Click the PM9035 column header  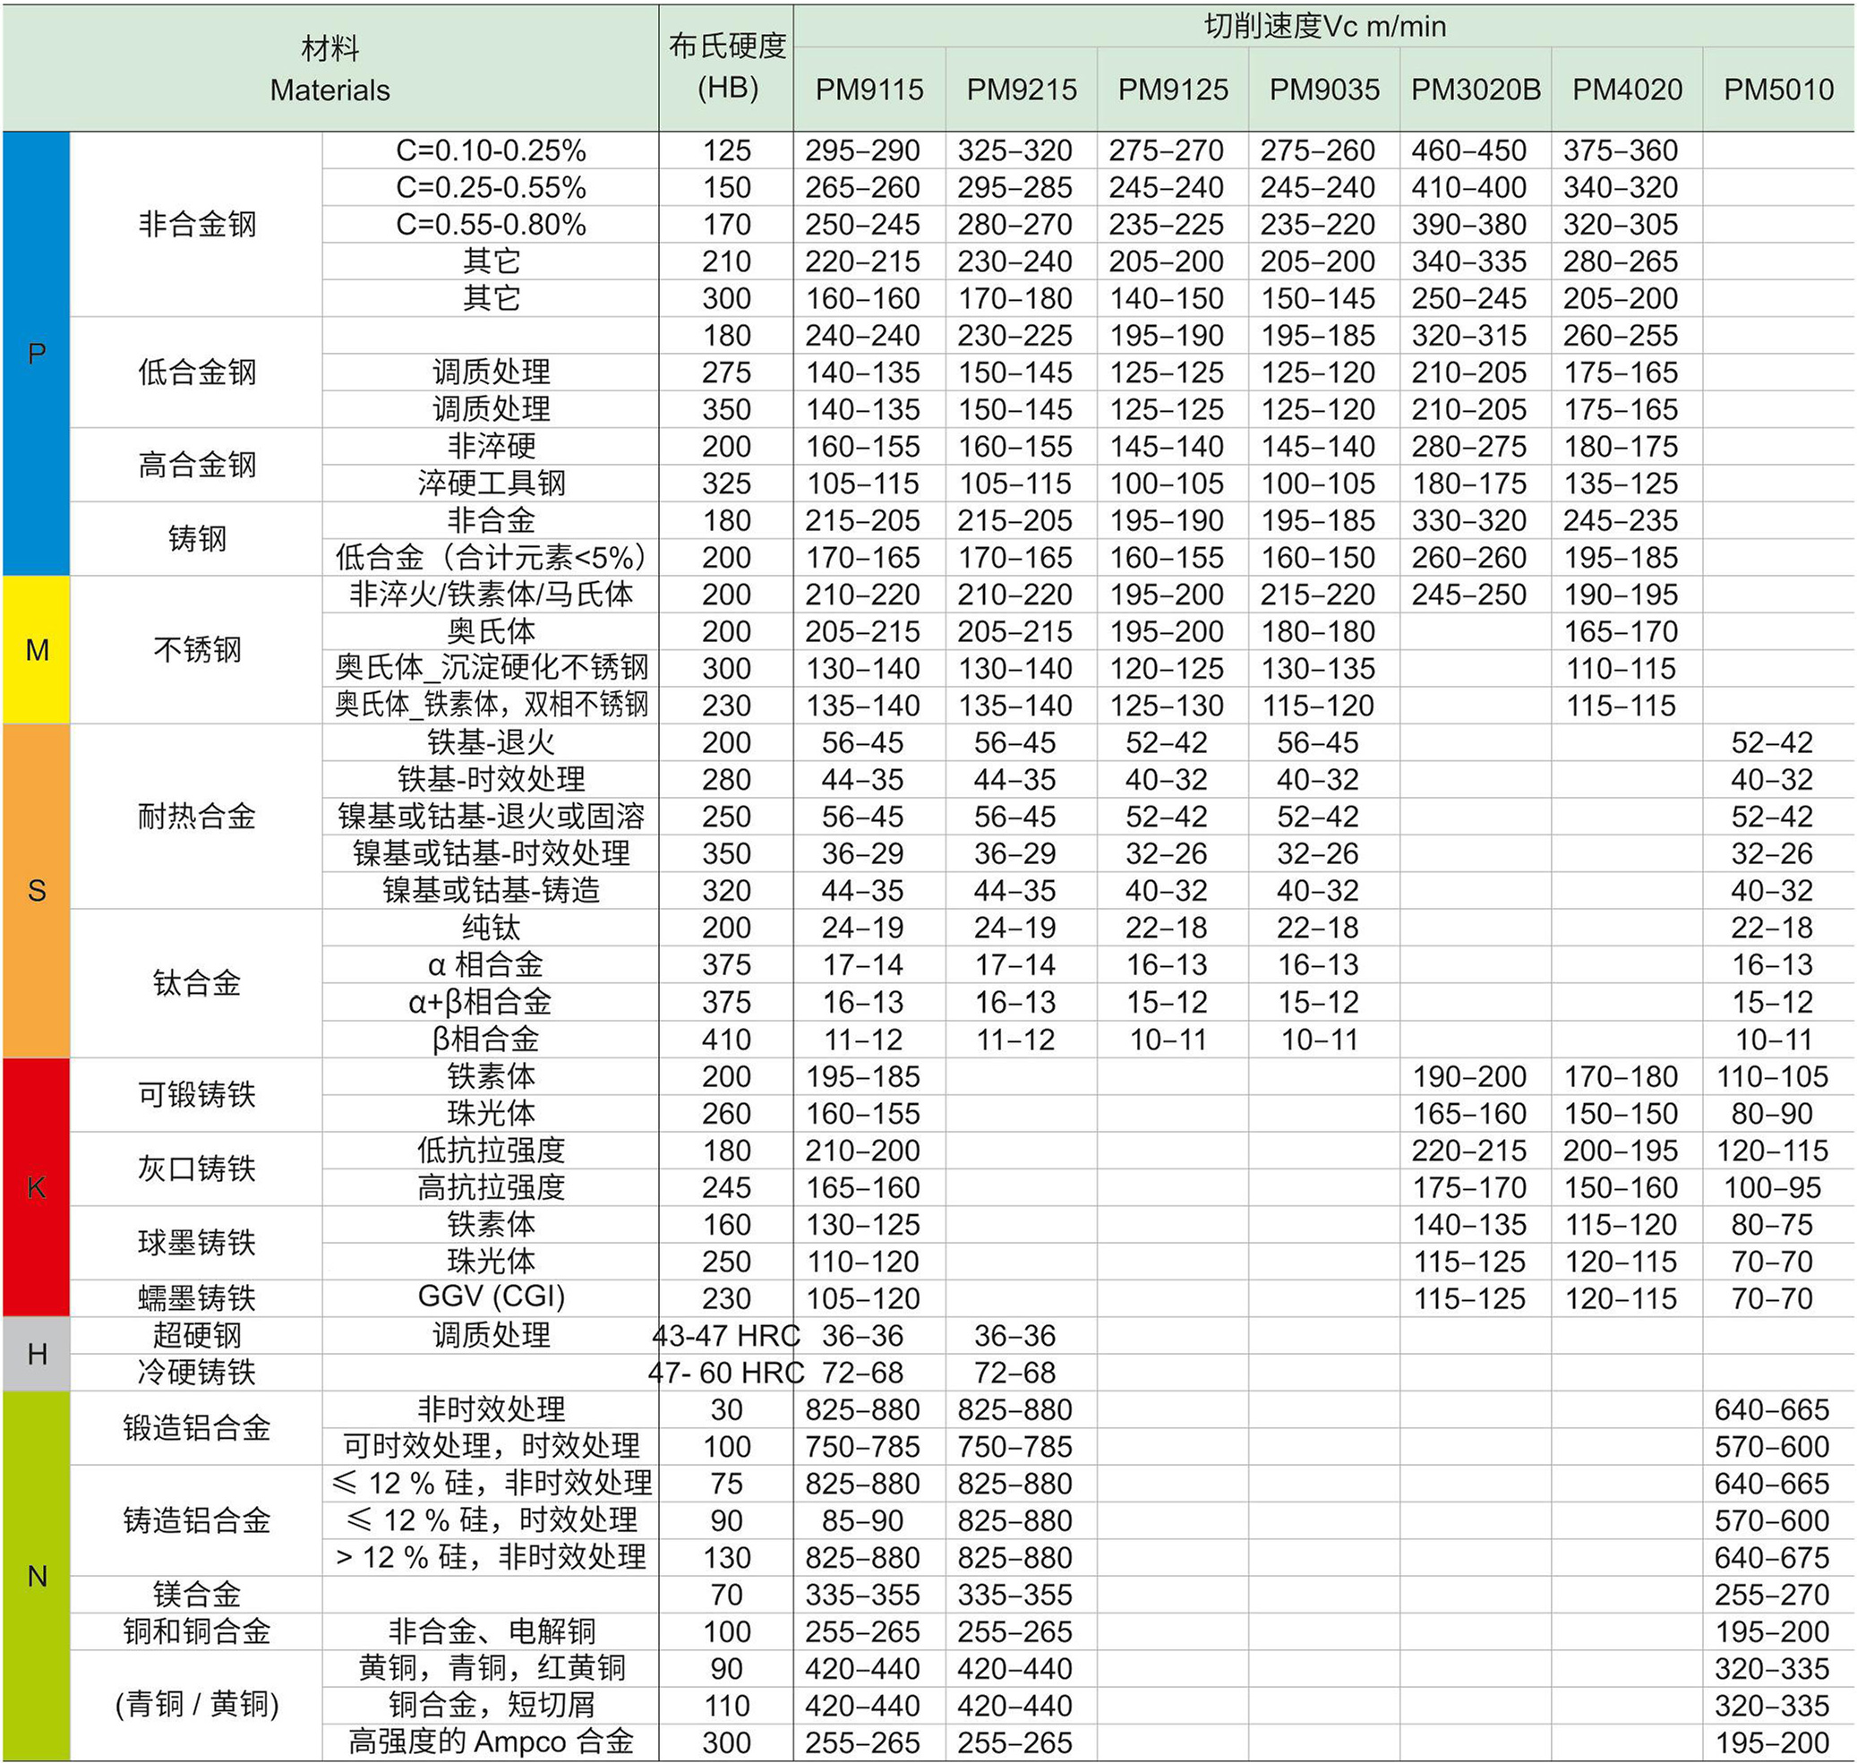1324,90
